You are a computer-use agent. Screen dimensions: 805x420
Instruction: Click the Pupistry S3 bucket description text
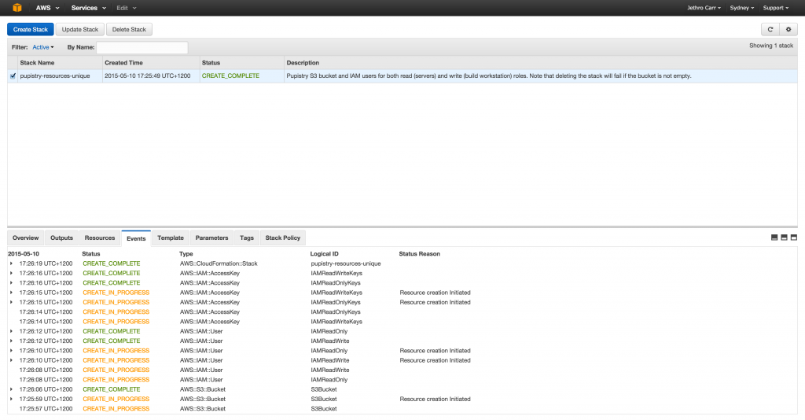click(489, 76)
